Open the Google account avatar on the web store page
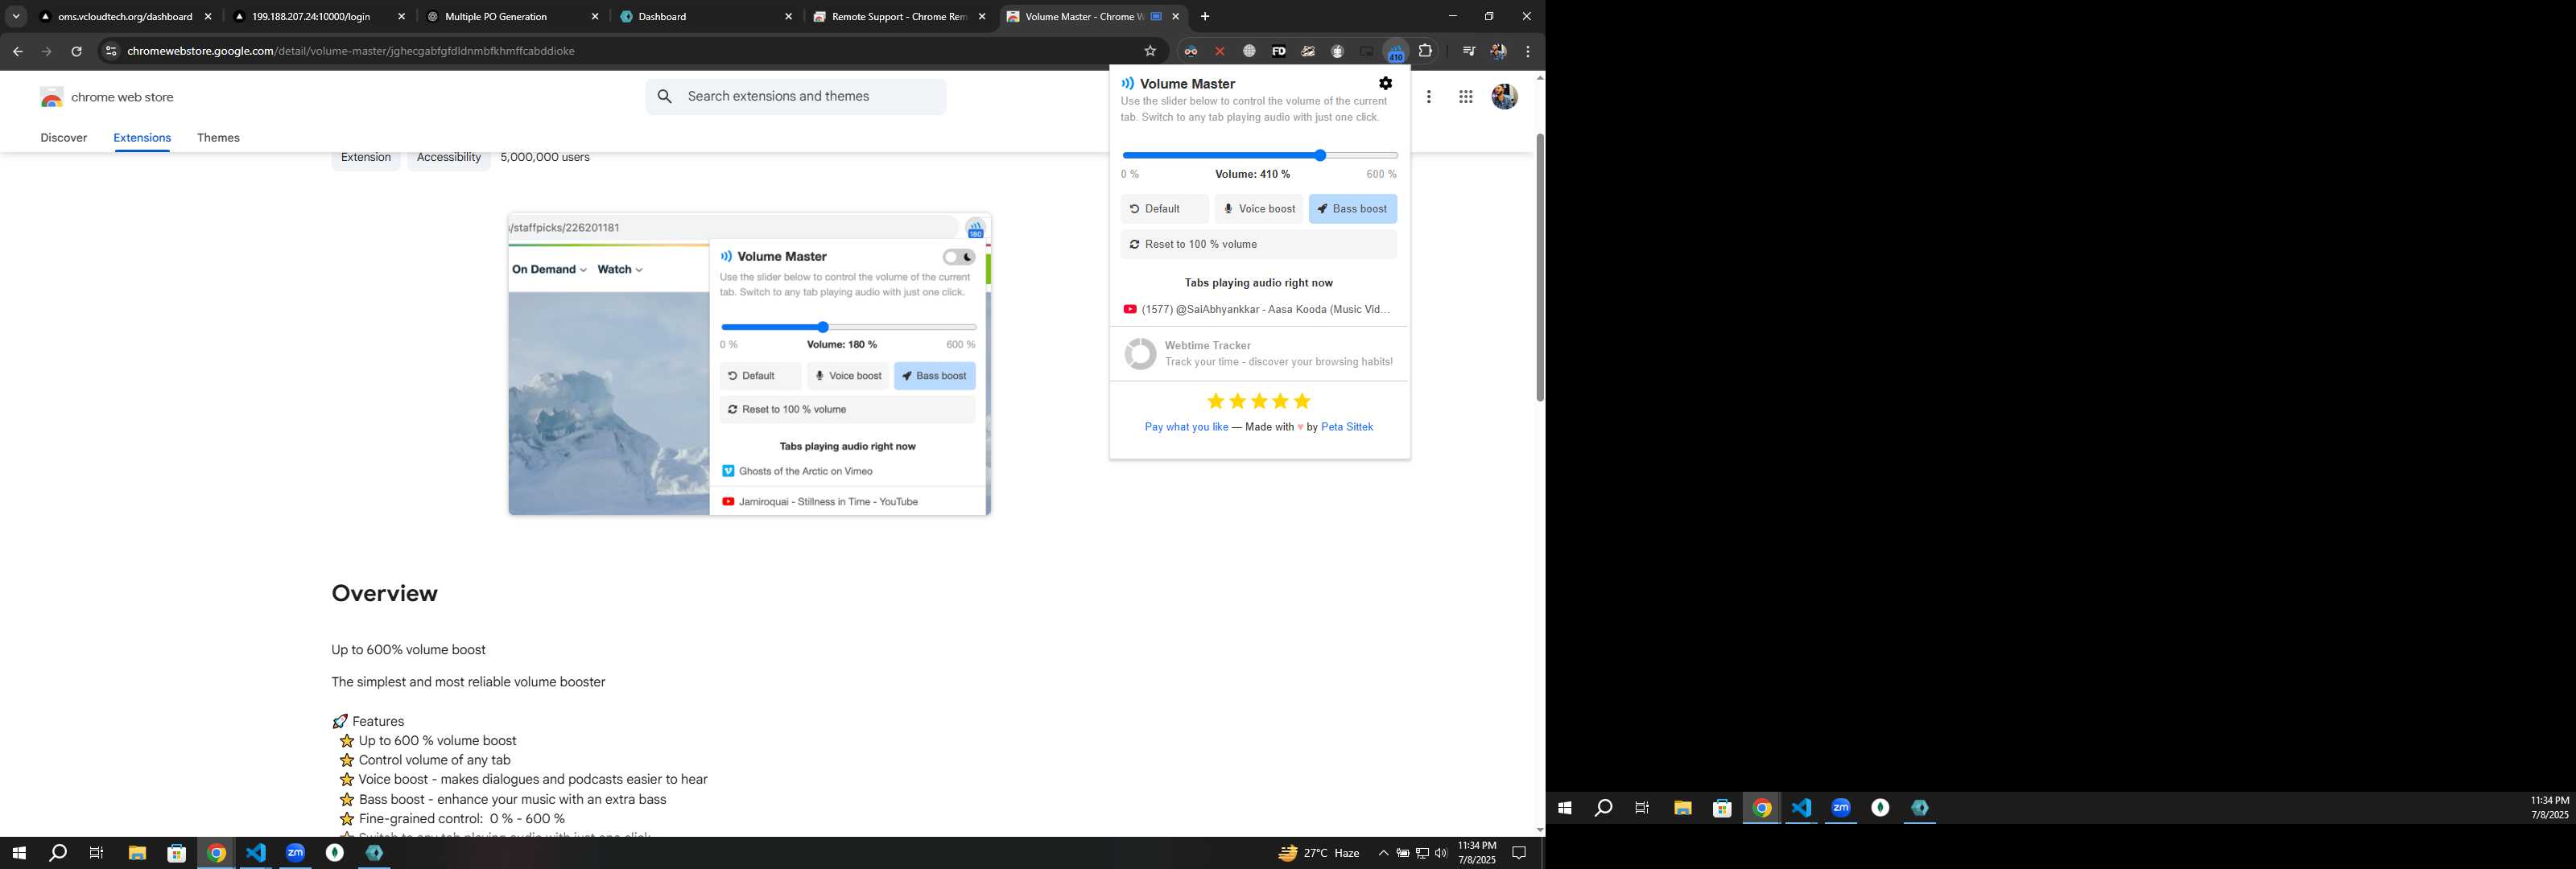 click(1504, 97)
